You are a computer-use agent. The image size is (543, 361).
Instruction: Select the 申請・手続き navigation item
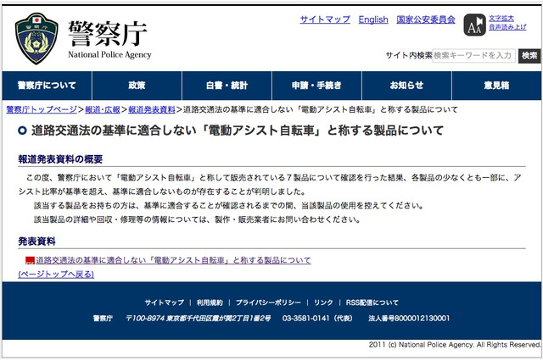316,86
